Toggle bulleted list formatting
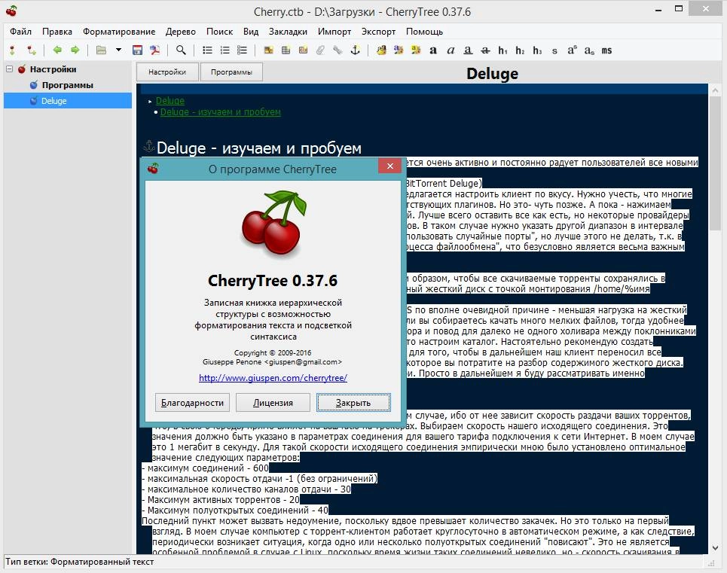The image size is (727, 573). (207, 50)
